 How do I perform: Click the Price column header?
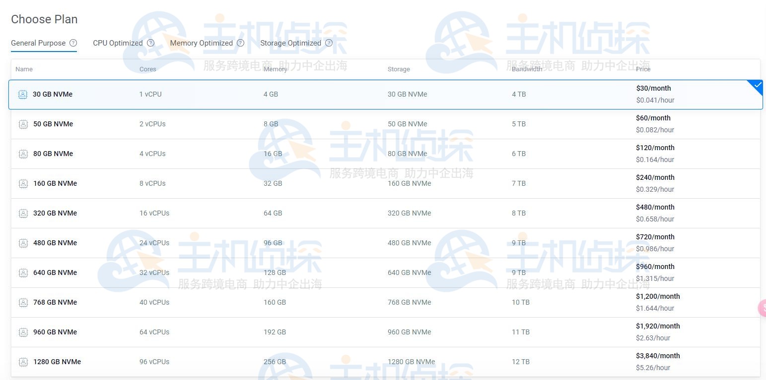tap(643, 69)
